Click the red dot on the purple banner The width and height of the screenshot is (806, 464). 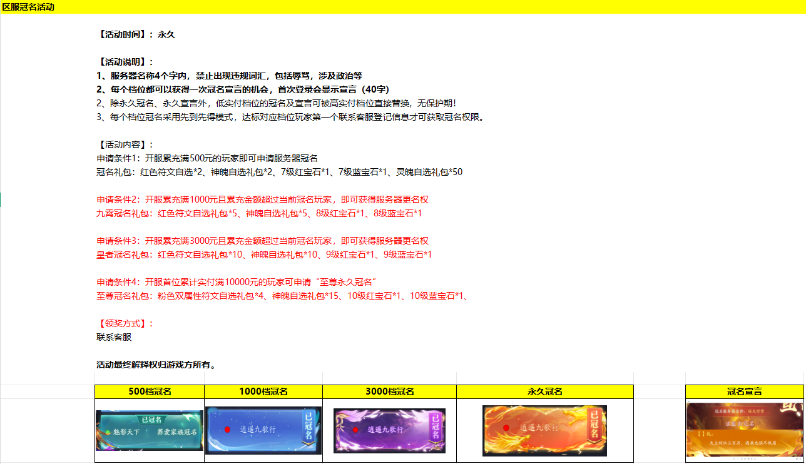(355, 430)
